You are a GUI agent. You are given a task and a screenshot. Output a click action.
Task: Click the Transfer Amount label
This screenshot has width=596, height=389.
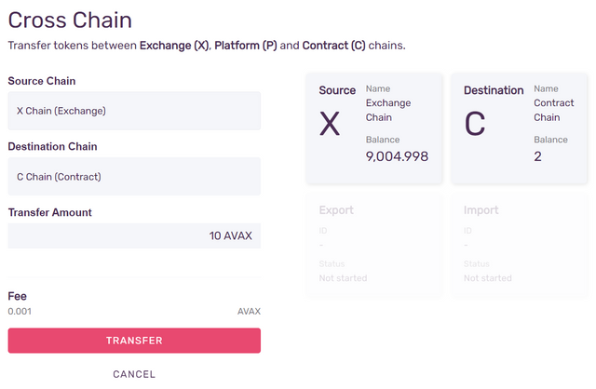coord(50,212)
